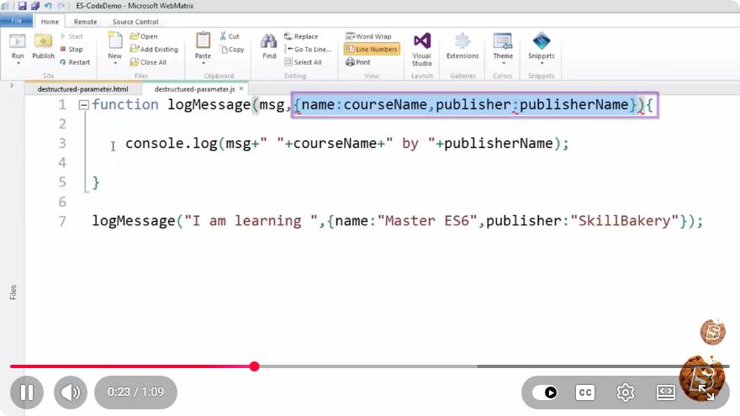
Task: Toggle Line Numbers off
Action: click(372, 49)
